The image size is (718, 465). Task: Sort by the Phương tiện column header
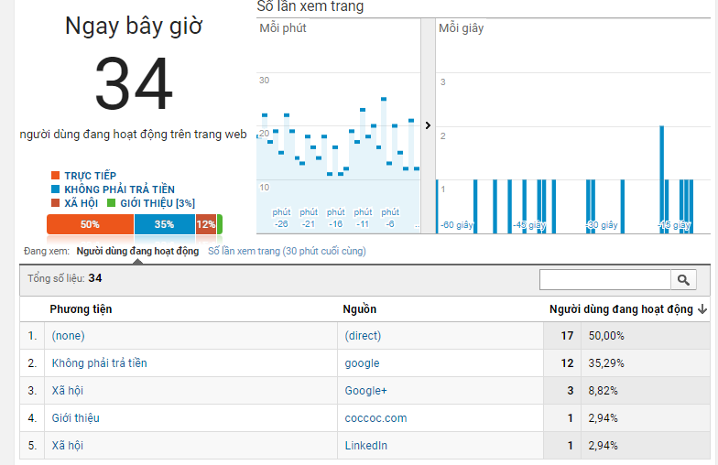coord(81,309)
